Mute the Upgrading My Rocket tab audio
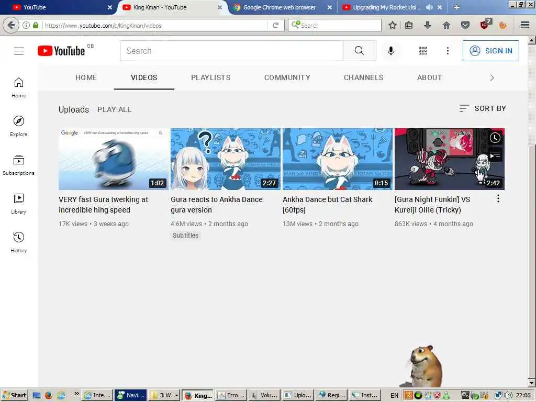The image size is (536, 402). [x=429, y=7]
